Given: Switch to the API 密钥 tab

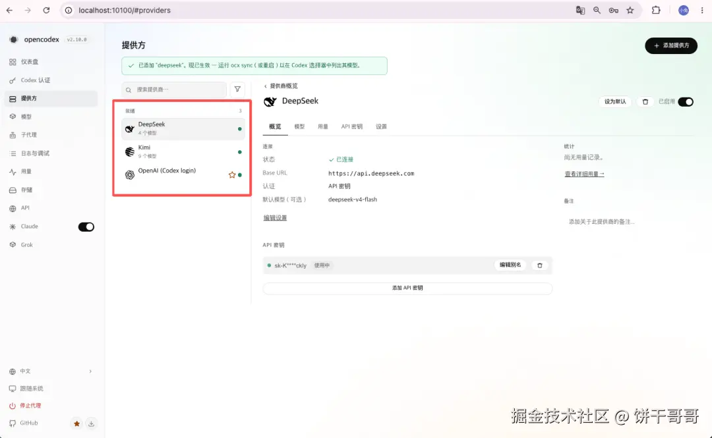Looking at the screenshot, I should tap(352, 126).
